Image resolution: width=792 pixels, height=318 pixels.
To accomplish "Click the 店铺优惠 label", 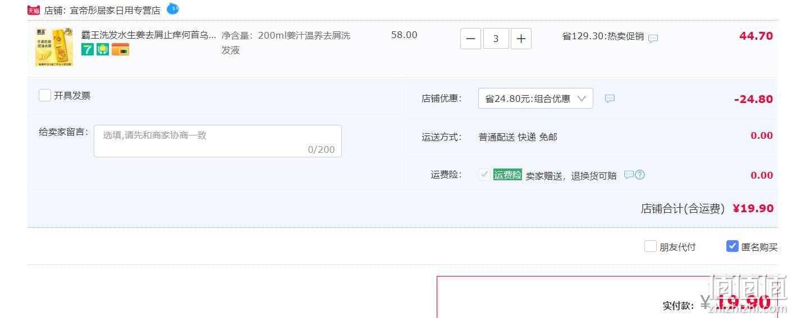I will 441,99.
